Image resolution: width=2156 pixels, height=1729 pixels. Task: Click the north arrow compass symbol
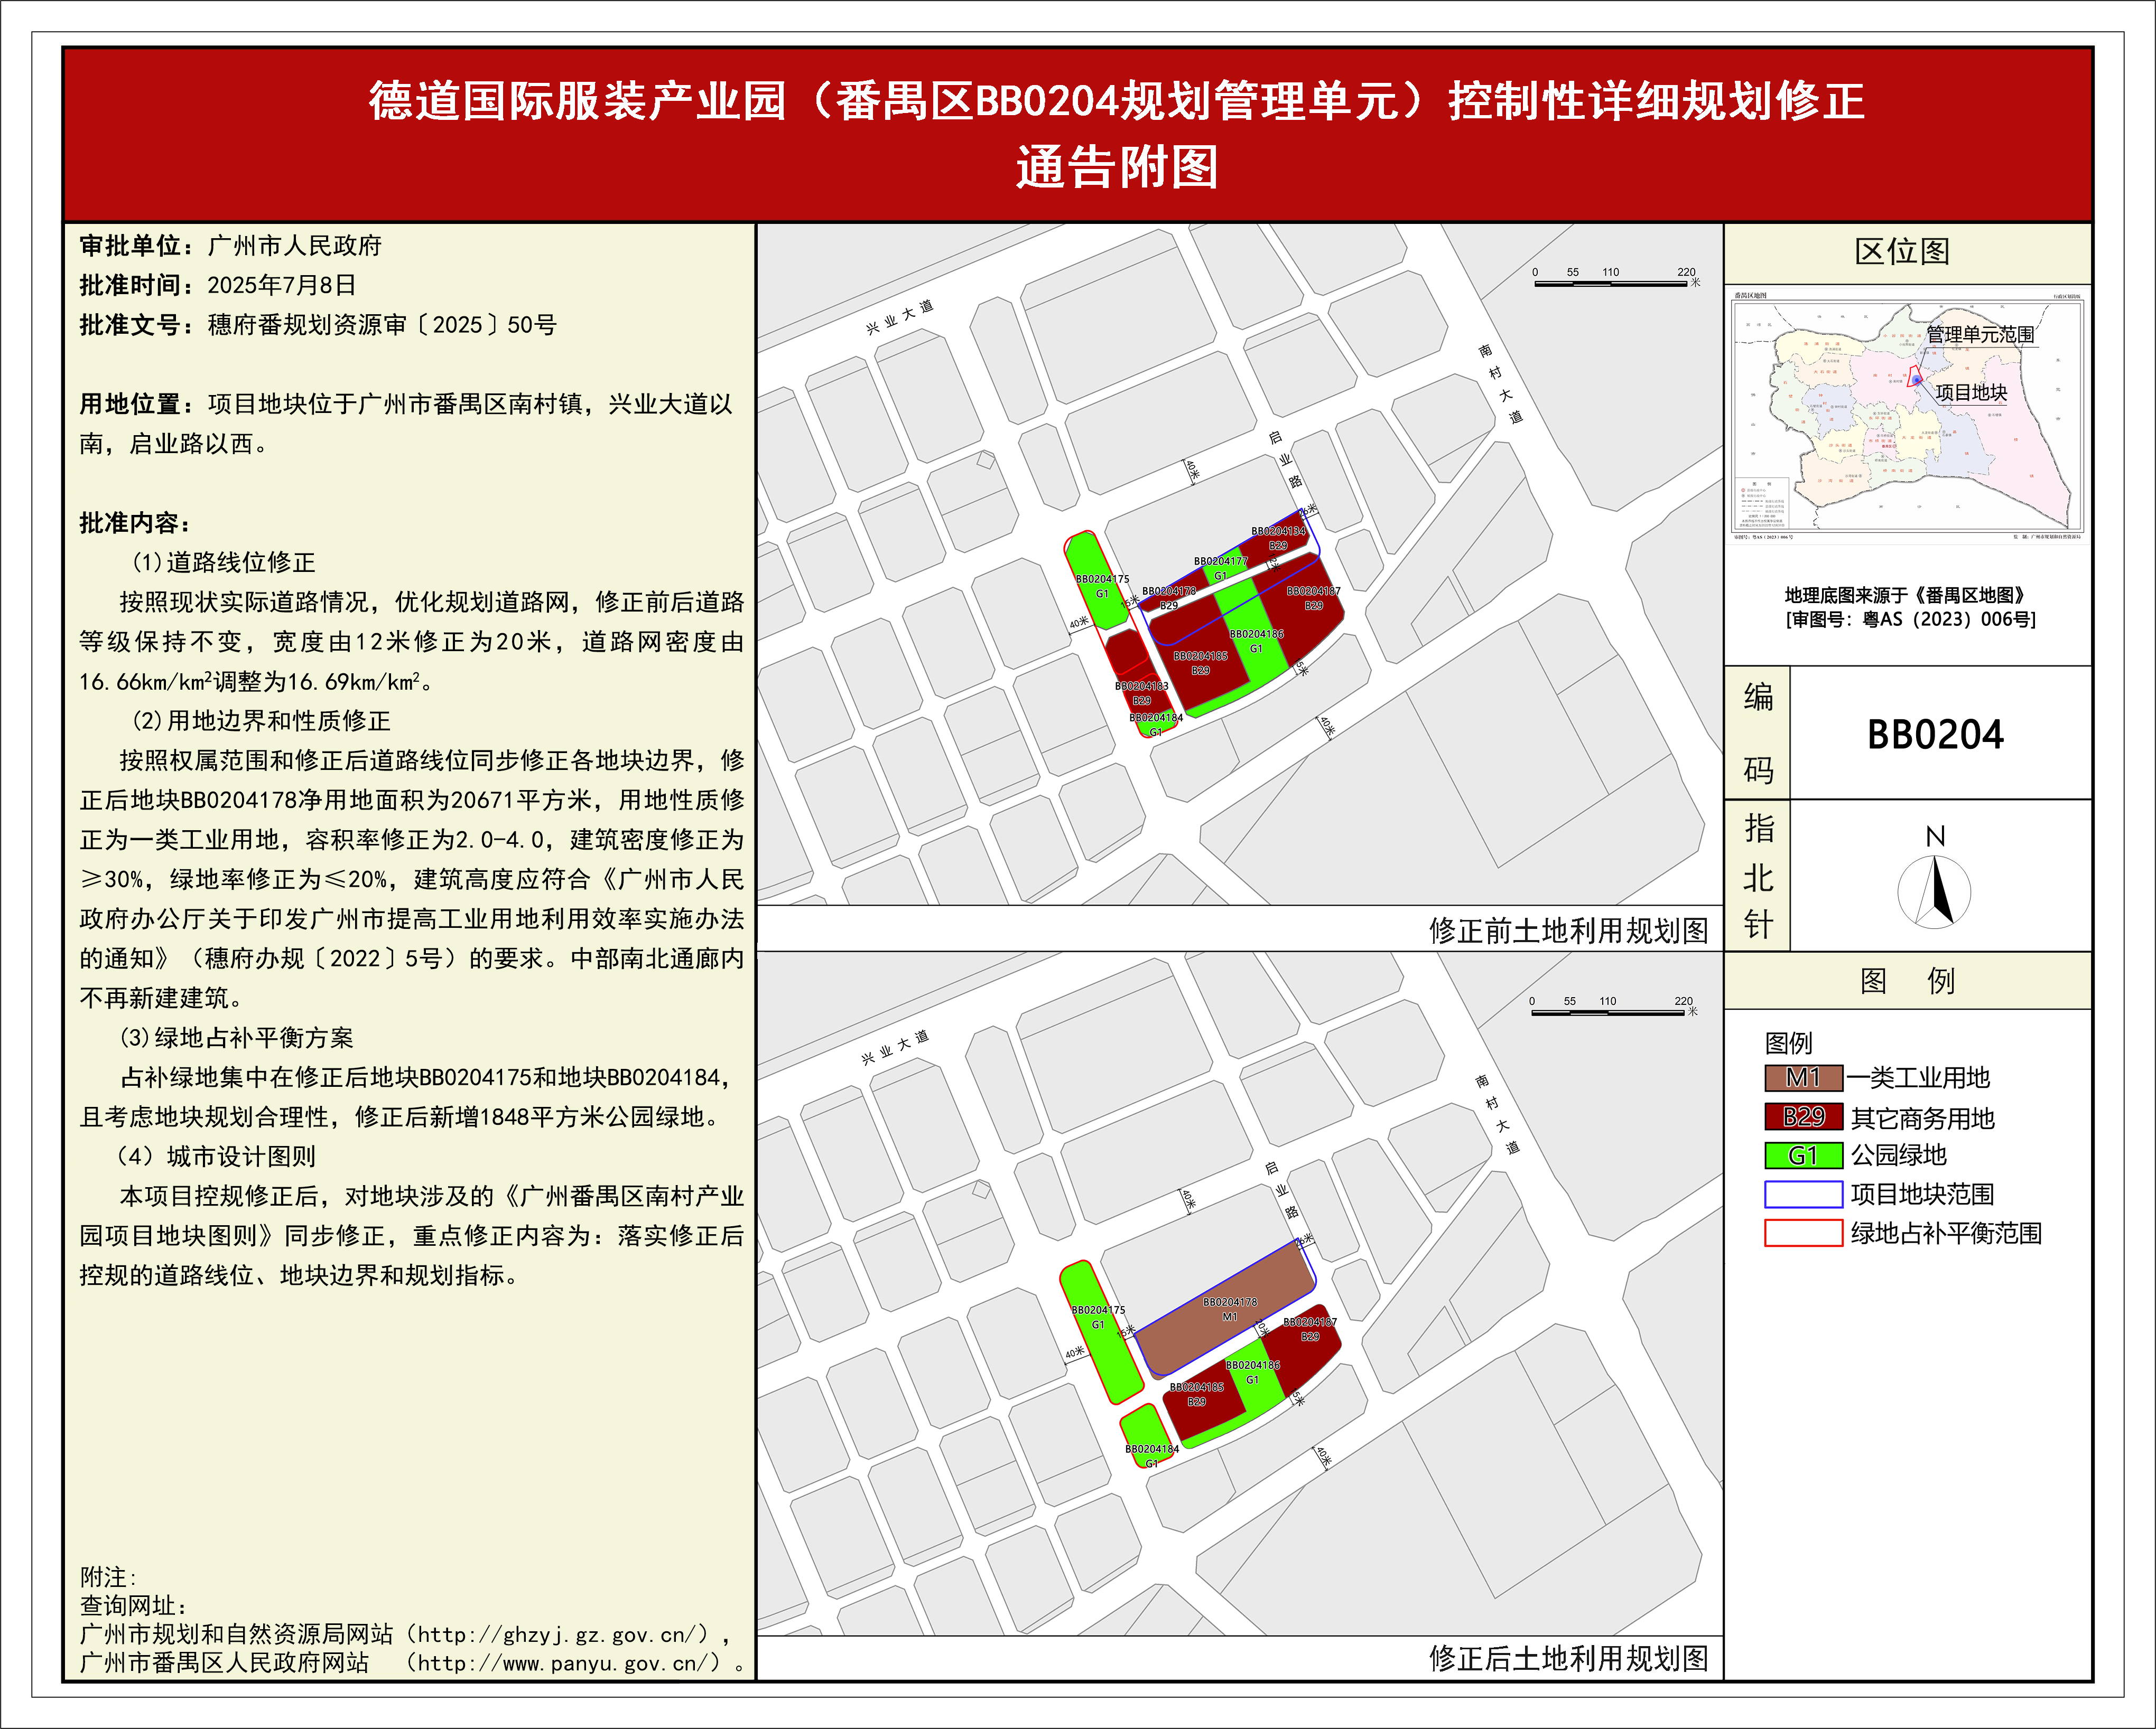pos(1934,892)
